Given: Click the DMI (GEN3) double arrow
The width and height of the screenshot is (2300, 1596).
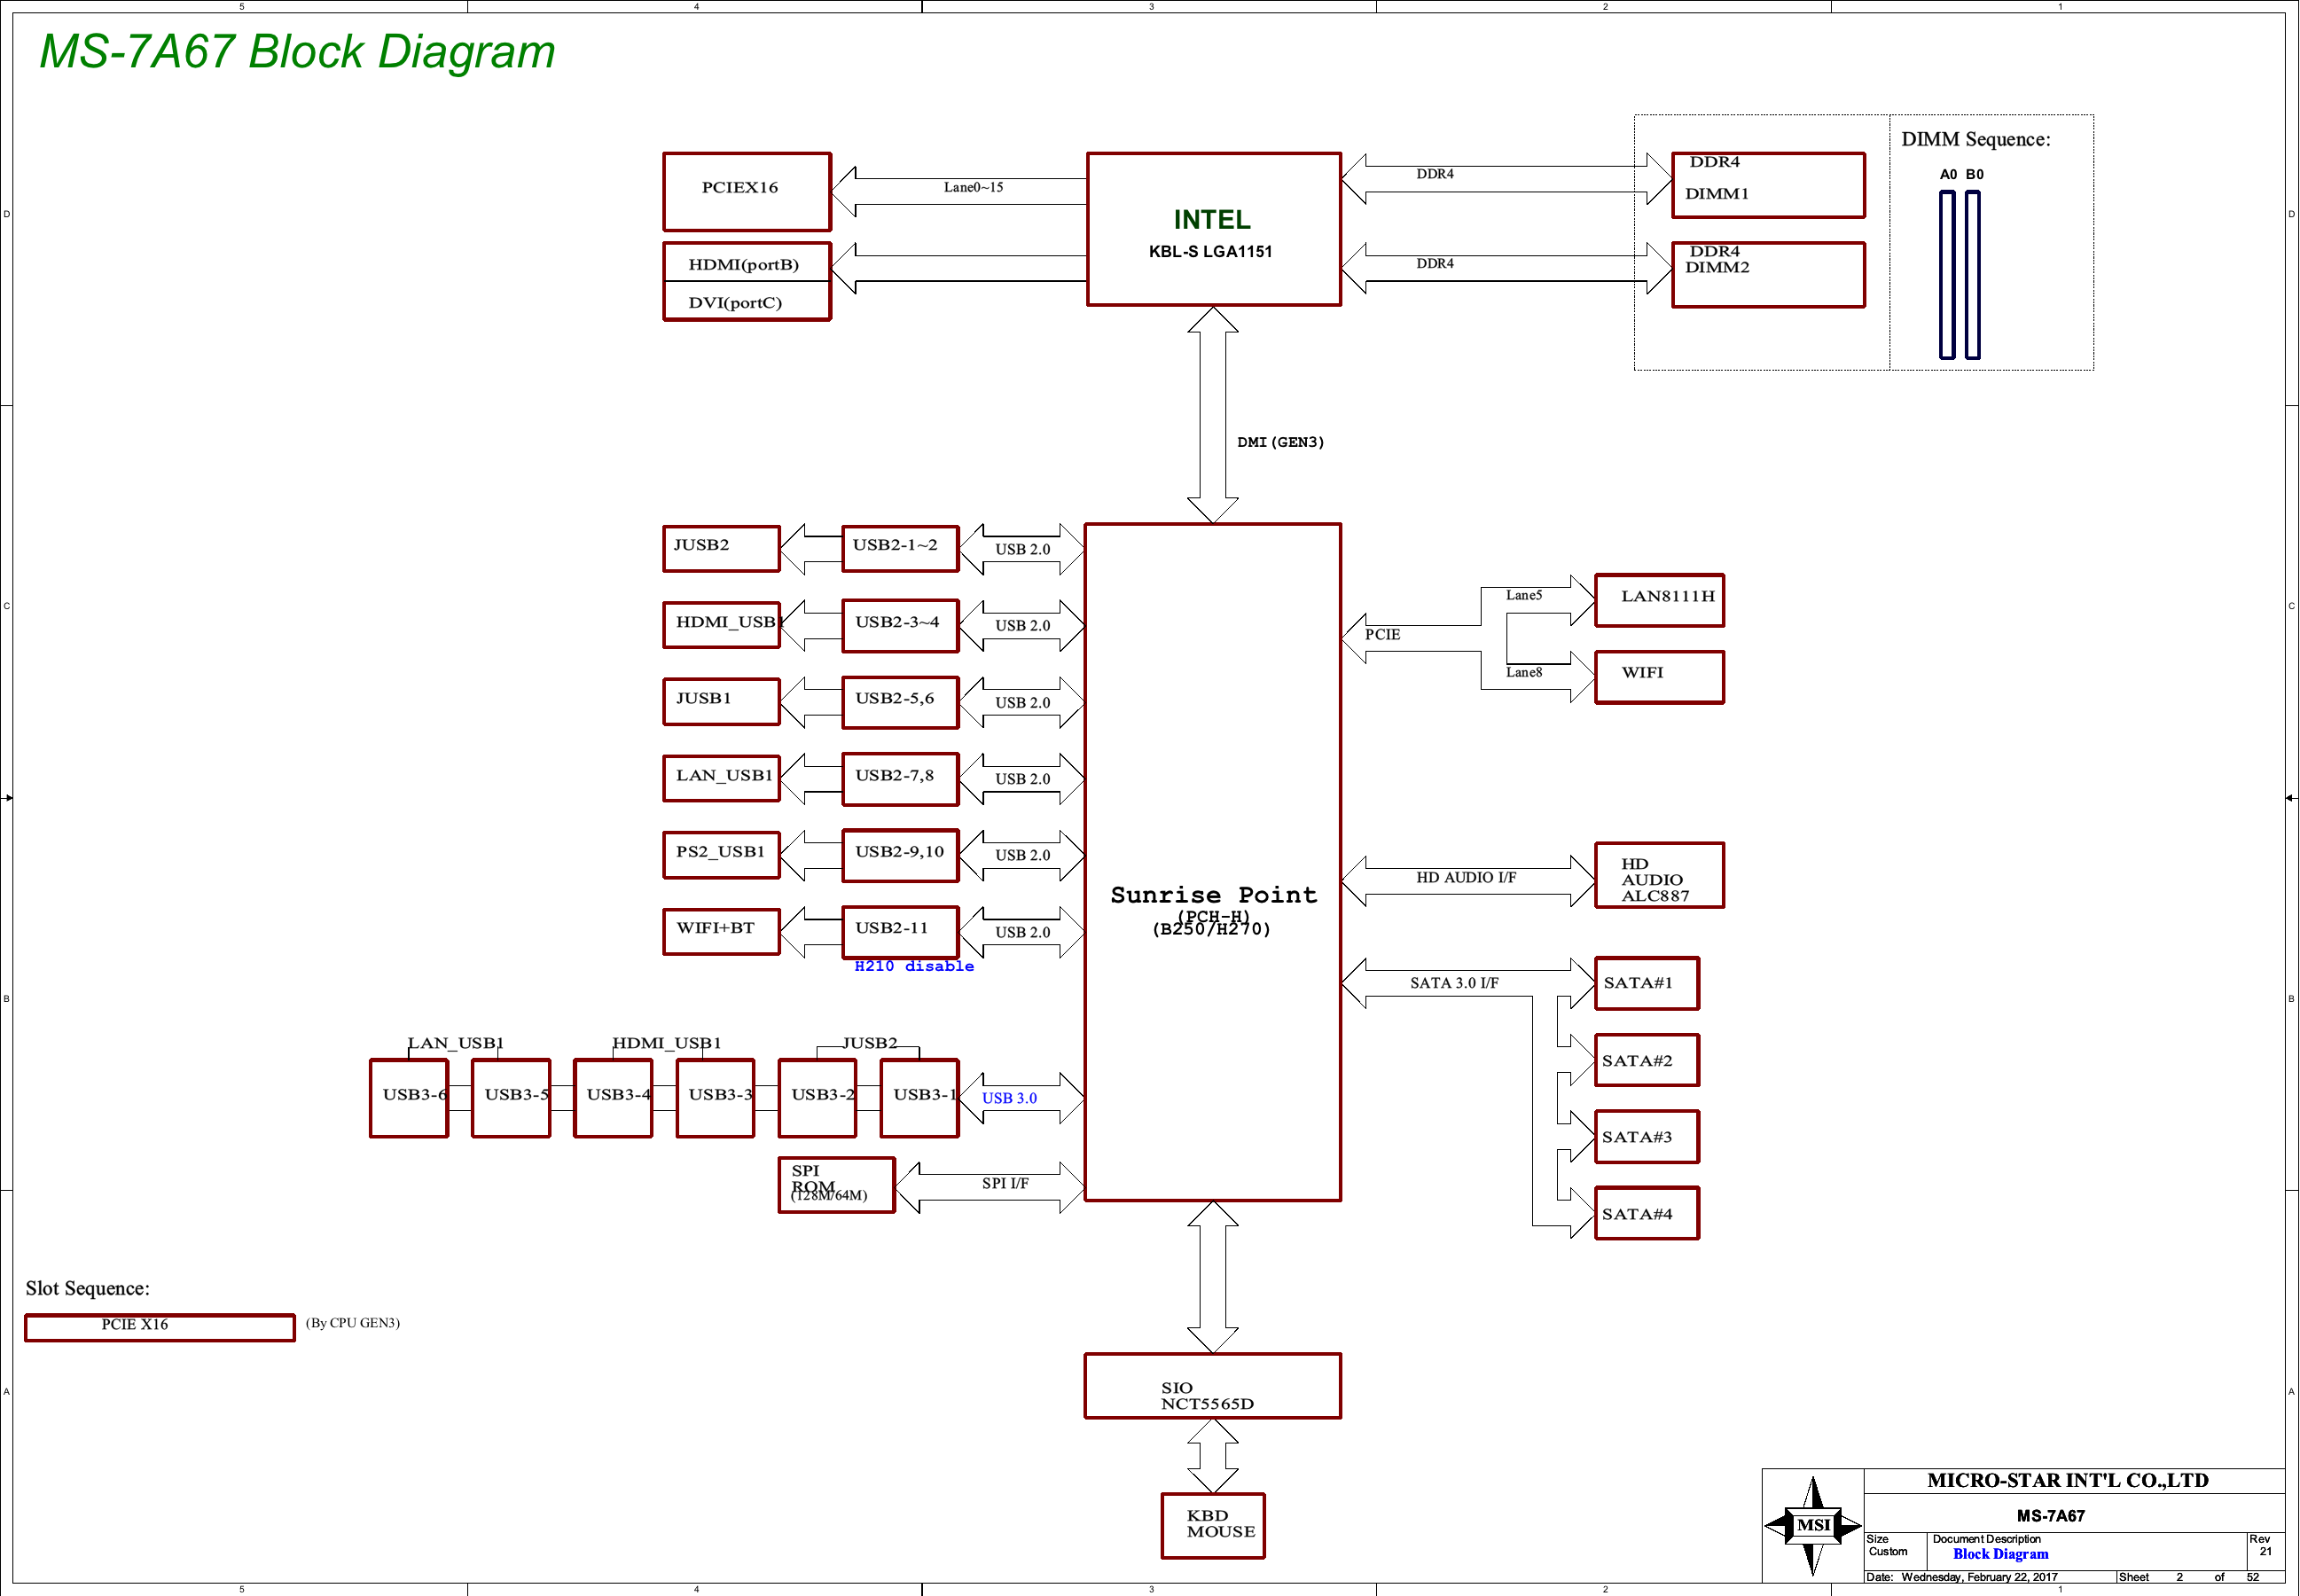Looking at the screenshot, I should pyautogui.click(x=1212, y=415).
